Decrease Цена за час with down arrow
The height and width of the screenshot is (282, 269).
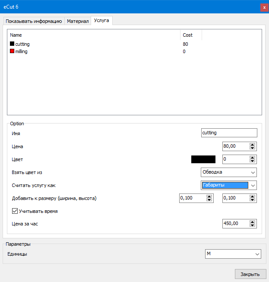click(x=253, y=226)
